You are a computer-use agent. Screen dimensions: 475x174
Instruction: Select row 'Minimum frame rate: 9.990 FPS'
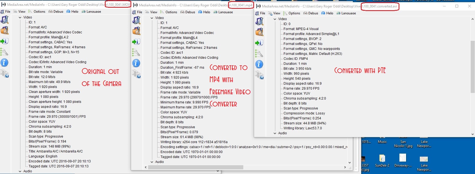click(184, 102)
